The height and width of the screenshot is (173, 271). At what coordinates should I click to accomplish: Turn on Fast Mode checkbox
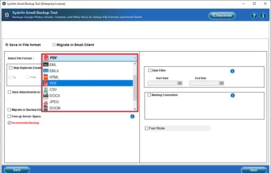coord(147,128)
